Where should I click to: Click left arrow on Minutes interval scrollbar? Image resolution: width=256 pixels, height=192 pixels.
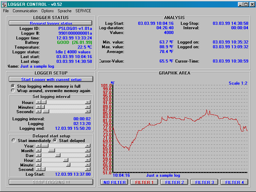click(39, 107)
